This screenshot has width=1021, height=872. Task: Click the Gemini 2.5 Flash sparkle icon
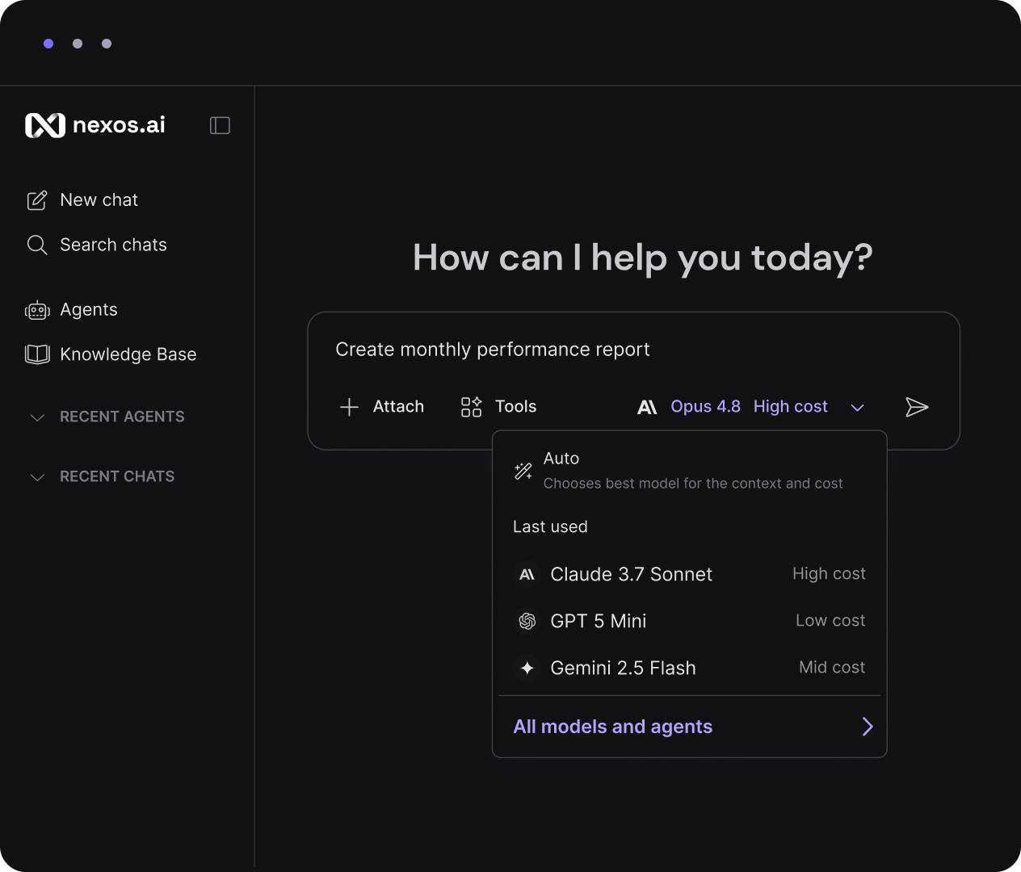527,668
